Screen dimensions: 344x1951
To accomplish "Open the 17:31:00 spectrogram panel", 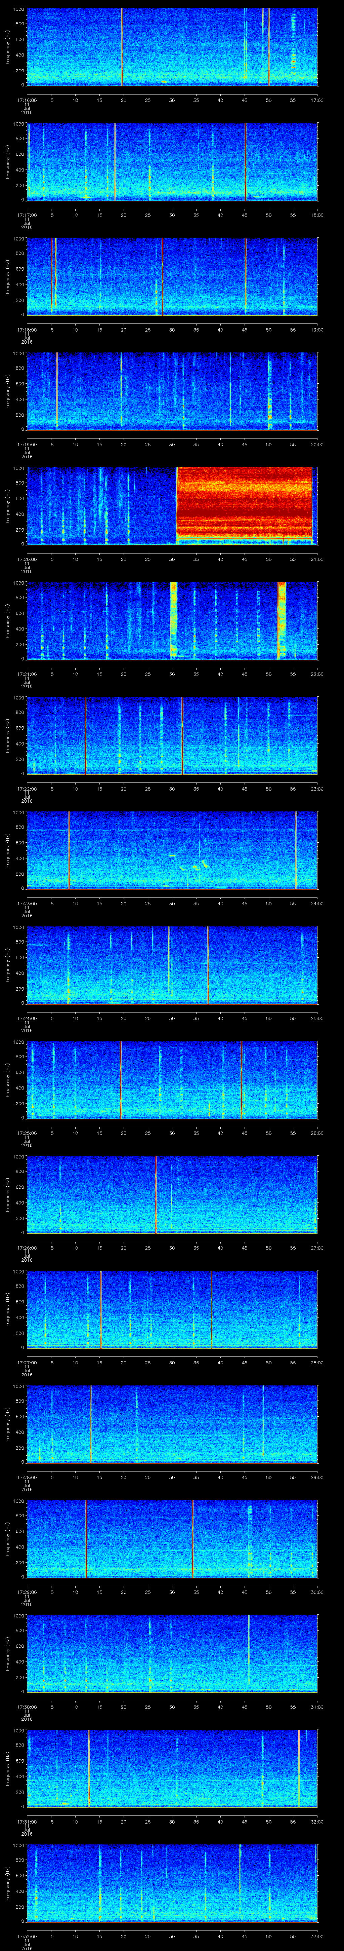I will pos(172,1768).
